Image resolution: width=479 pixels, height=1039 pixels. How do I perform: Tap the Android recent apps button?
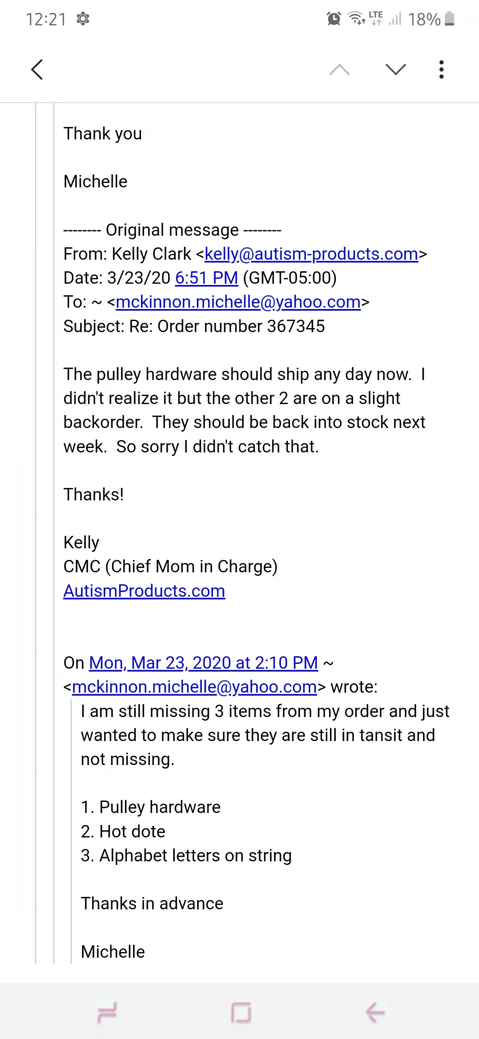pyautogui.click(x=107, y=1012)
